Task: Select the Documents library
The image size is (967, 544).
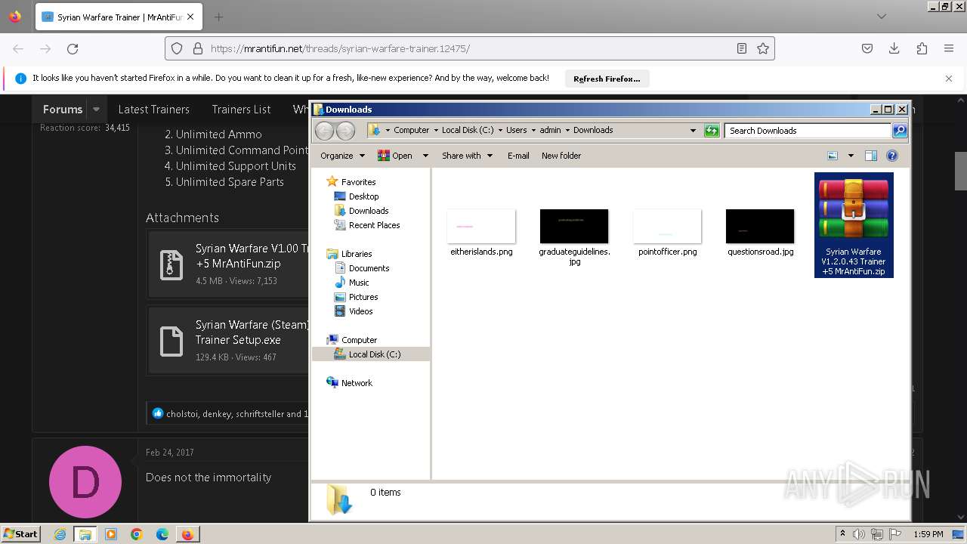Action: [x=369, y=268]
